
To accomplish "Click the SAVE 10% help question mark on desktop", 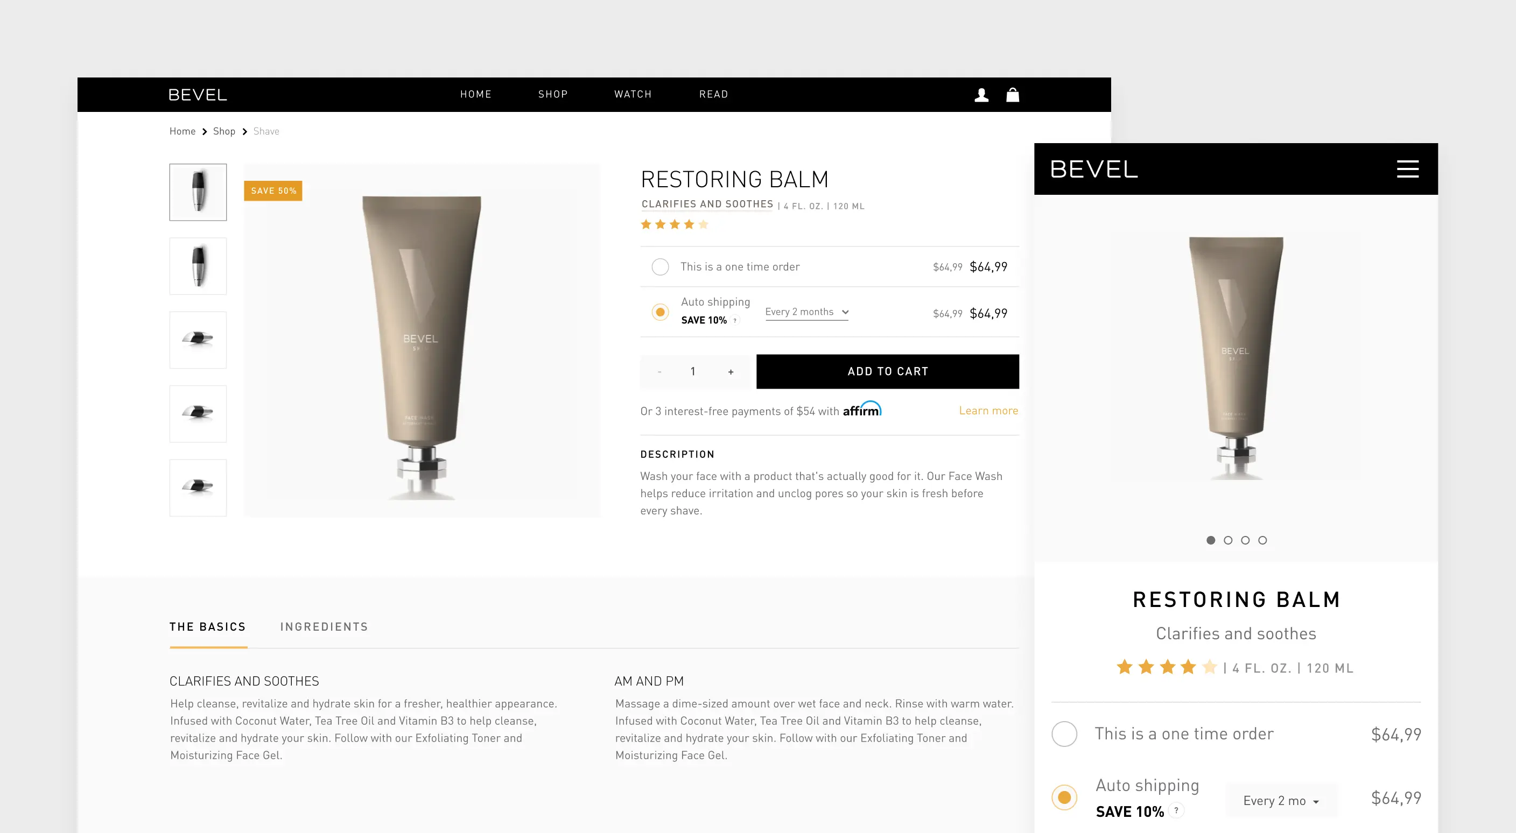I will (x=735, y=321).
